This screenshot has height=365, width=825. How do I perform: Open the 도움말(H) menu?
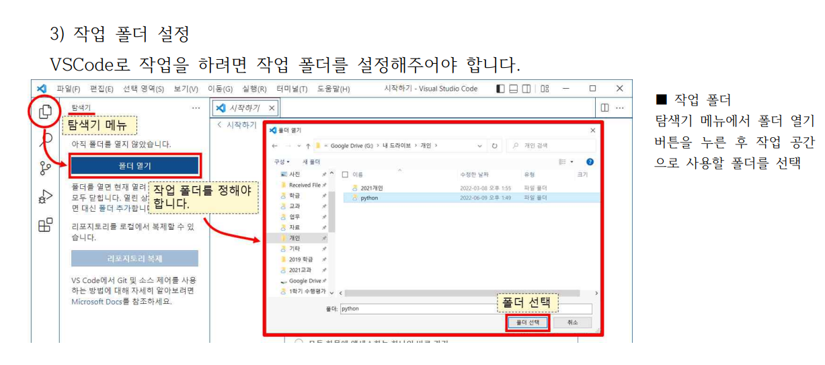tap(333, 89)
